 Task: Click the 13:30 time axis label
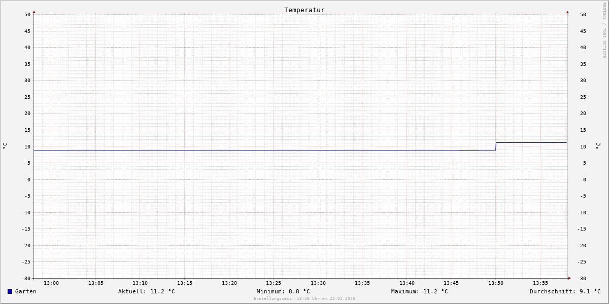pos(318,283)
